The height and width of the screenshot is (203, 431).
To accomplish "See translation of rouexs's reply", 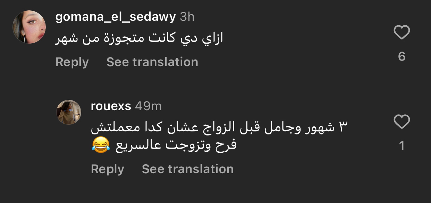I will tap(187, 169).
